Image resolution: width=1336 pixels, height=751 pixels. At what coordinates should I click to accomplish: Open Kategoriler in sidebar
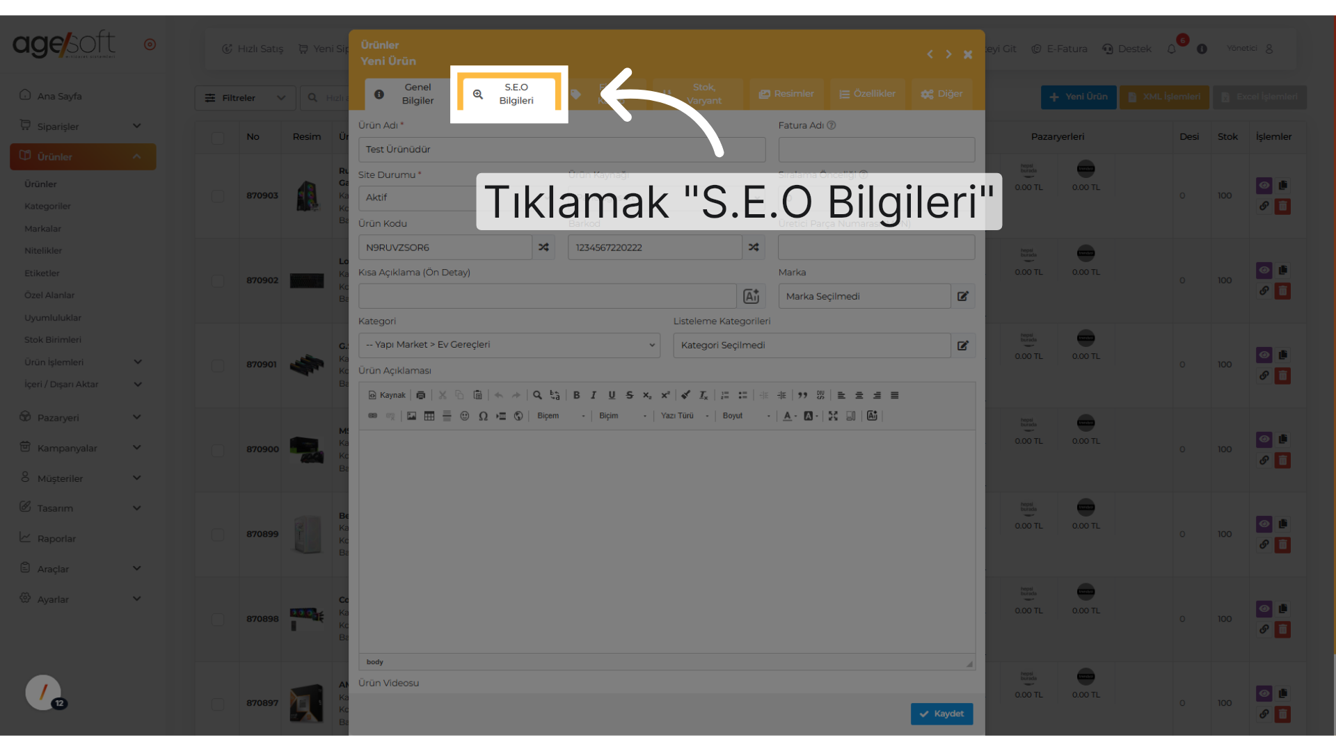click(x=47, y=207)
